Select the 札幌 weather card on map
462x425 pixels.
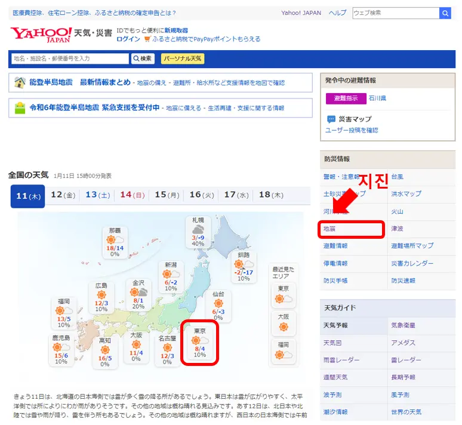[x=198, y=232]
